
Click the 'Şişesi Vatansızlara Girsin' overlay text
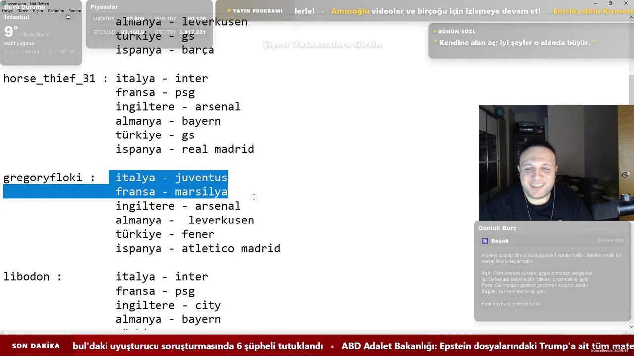click(x=322, y=44)
